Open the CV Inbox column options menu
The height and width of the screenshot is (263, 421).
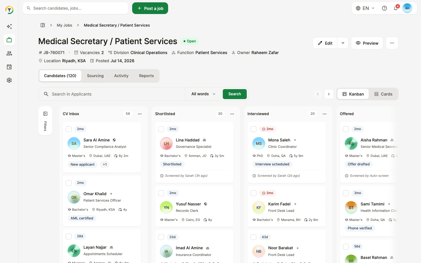[x=140, y=114]
